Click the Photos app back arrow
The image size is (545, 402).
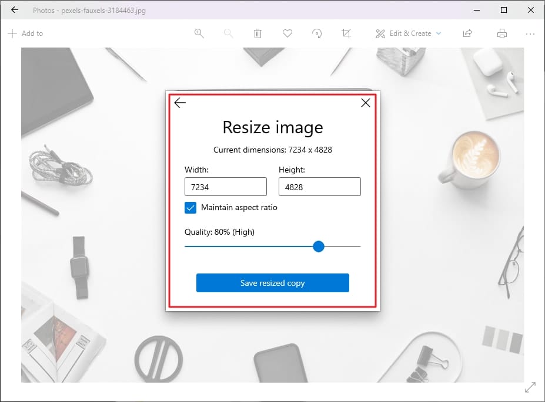pyautogui.click(x=15, y=10)
